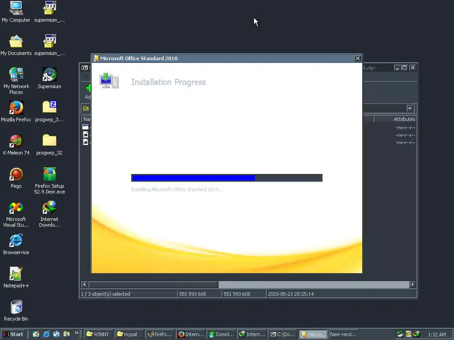Image resolution: width=454 pixels, height=340 pixels.
Task: Launch Notepad++ desktop shortcut
Action: coord(16,278)
